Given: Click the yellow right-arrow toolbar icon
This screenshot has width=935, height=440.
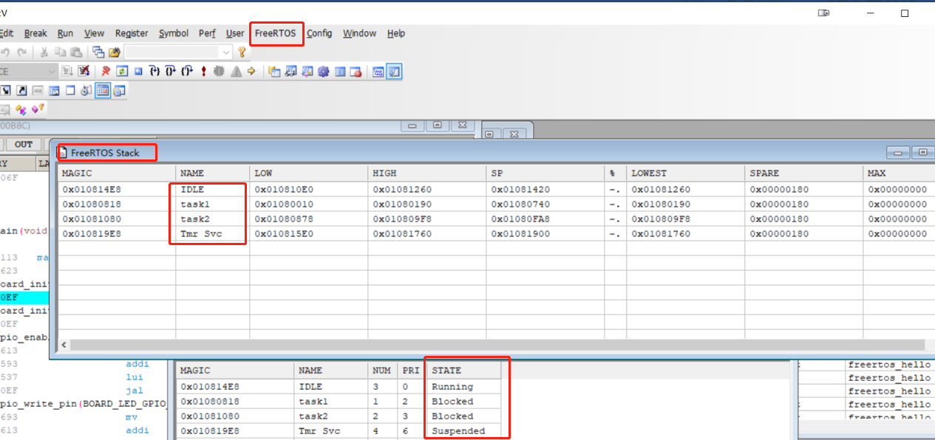Looking at the screenshot, I should pos(251,72).
